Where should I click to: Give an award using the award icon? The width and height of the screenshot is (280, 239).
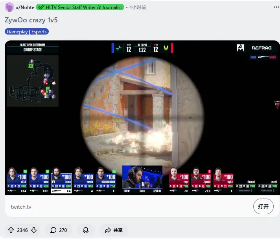[x=85, y=230]
